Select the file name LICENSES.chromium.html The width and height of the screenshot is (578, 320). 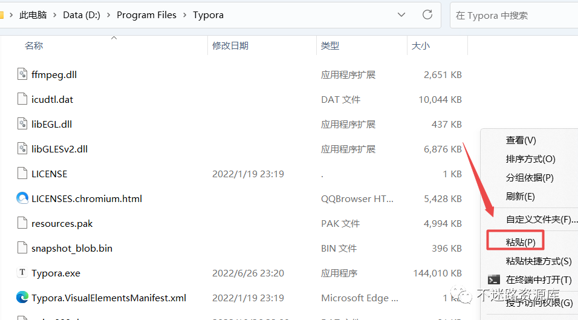86,198
